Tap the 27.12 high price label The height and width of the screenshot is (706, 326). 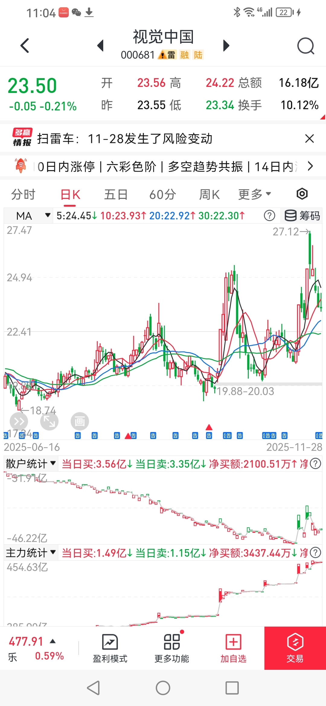(x=286, y=232)
